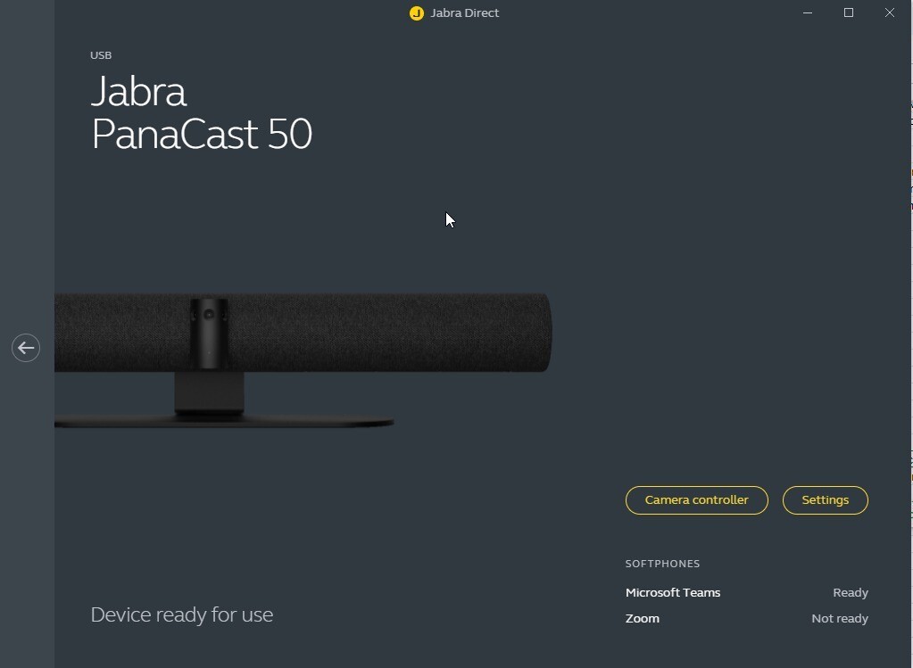
Task: Click the yellow Jabra logo icon
Action: coord(416,12)
